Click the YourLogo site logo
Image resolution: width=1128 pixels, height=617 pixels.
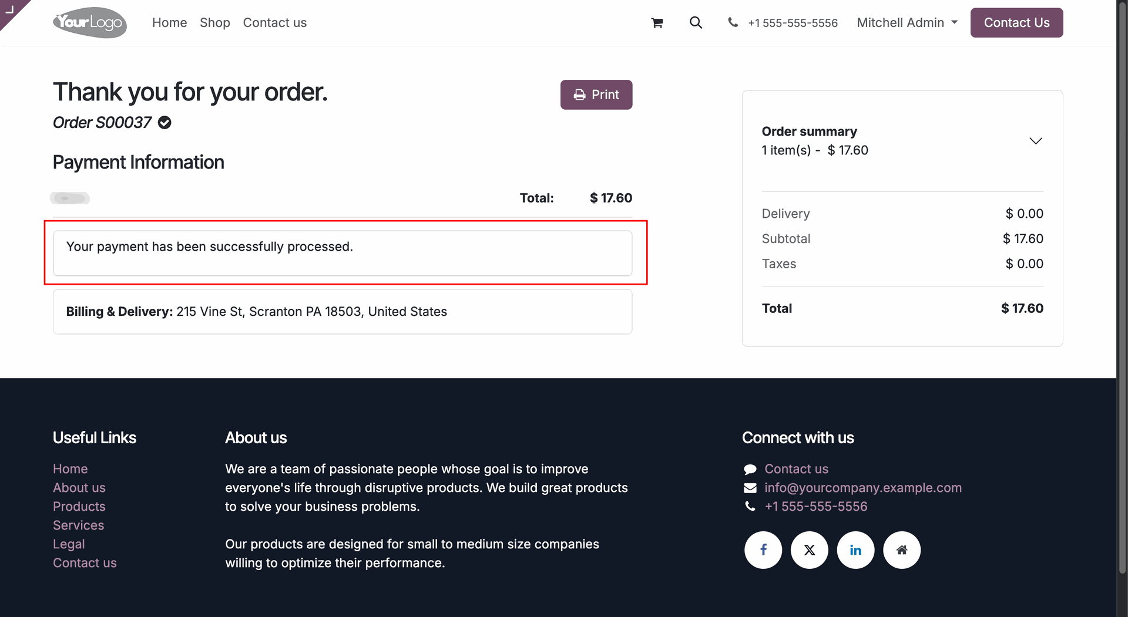[90, 23]
